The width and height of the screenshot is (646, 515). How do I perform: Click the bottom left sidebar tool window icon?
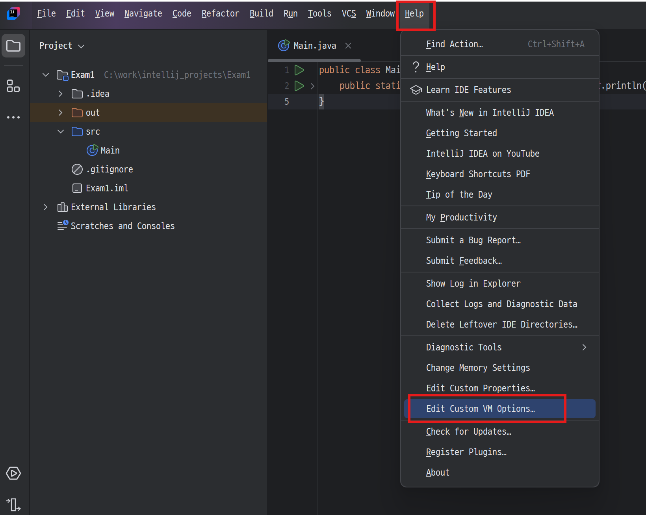(x=13, y=504)
